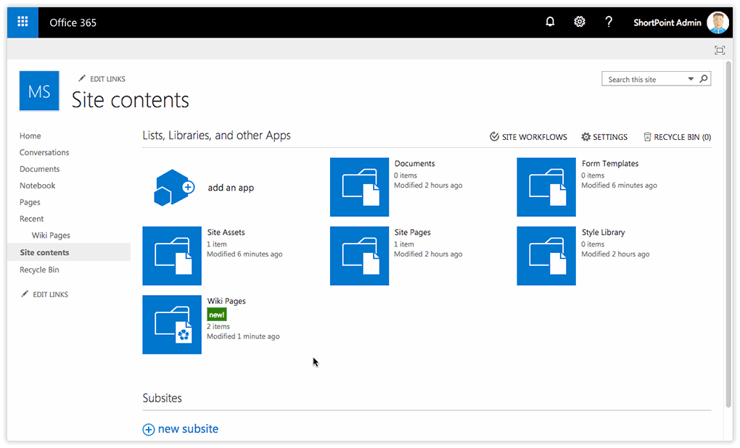This screenshot has height=448, width=740.
Task: Click the Style Library title
Action: [603, 232]
